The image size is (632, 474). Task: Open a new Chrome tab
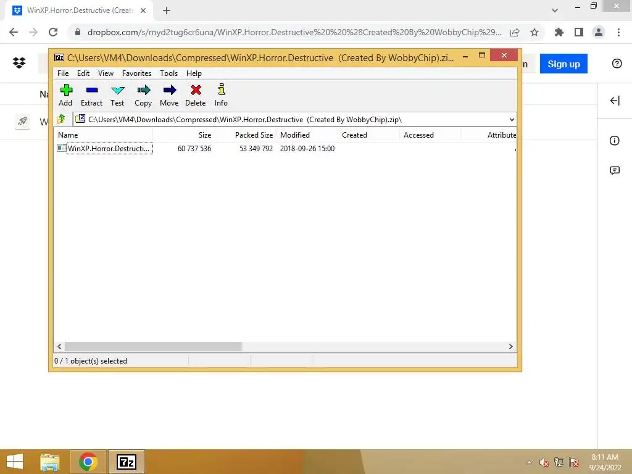(x=167, y=10)
